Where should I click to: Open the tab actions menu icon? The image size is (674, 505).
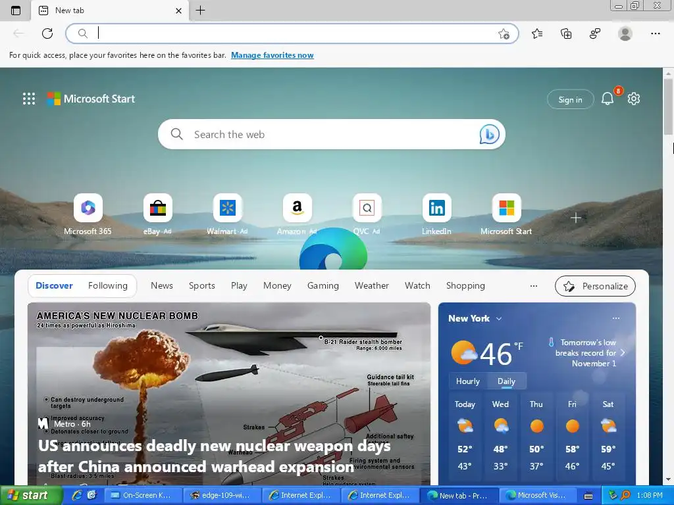click(x=16, y=11)
